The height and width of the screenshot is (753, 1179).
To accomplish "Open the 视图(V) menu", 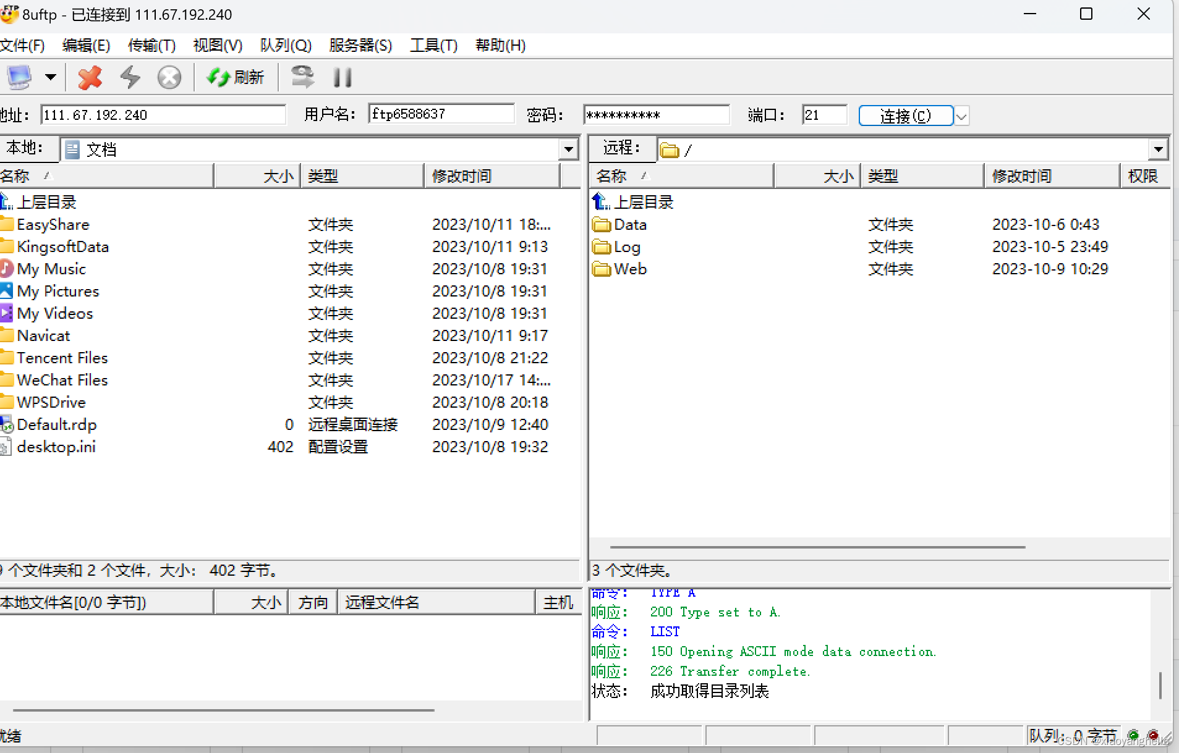I will pos(218,45).
